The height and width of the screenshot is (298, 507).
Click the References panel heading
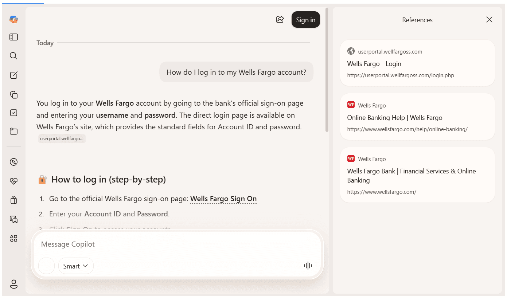pyautogui.click(x=417, y=20)
